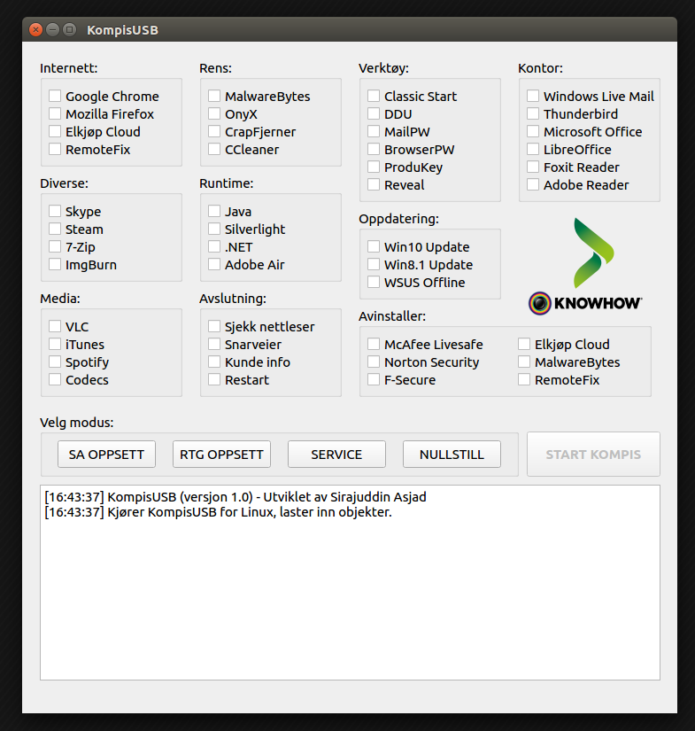695x731 pixels.
Task: Enable the 7-Zip option
Action: pos(55,246)
